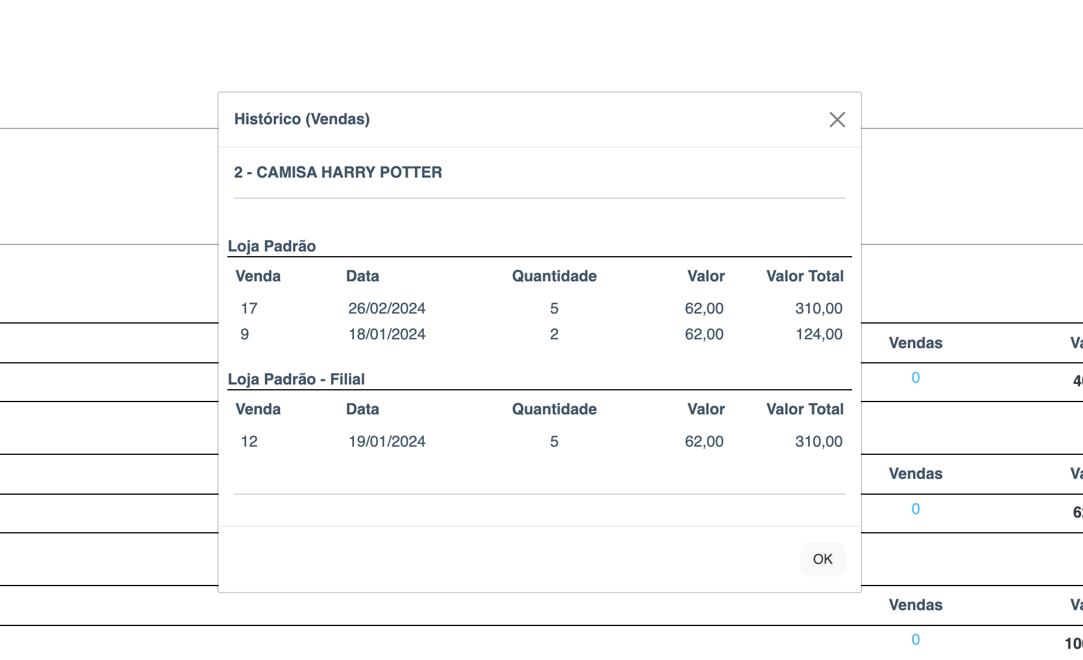Click sale number 9 in Loja Padrão
The image size is (1083, 660).
244,334
